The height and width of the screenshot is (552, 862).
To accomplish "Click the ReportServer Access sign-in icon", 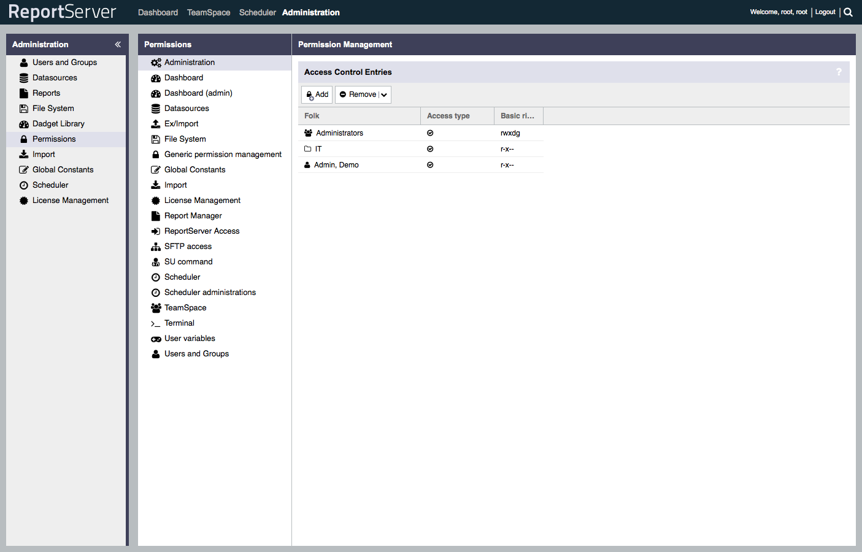I will pos(156,231).
